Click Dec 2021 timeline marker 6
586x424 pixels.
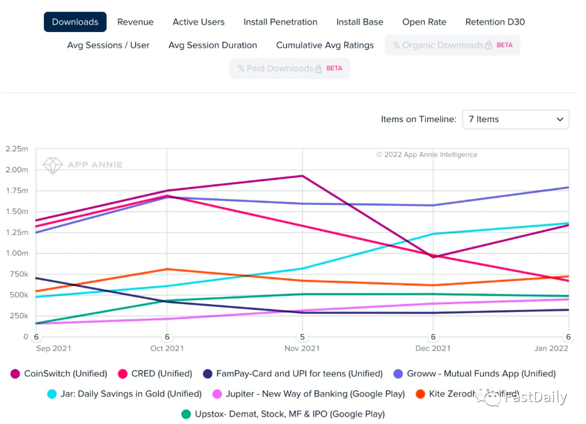pyautogui.click(x=433, y=337)
